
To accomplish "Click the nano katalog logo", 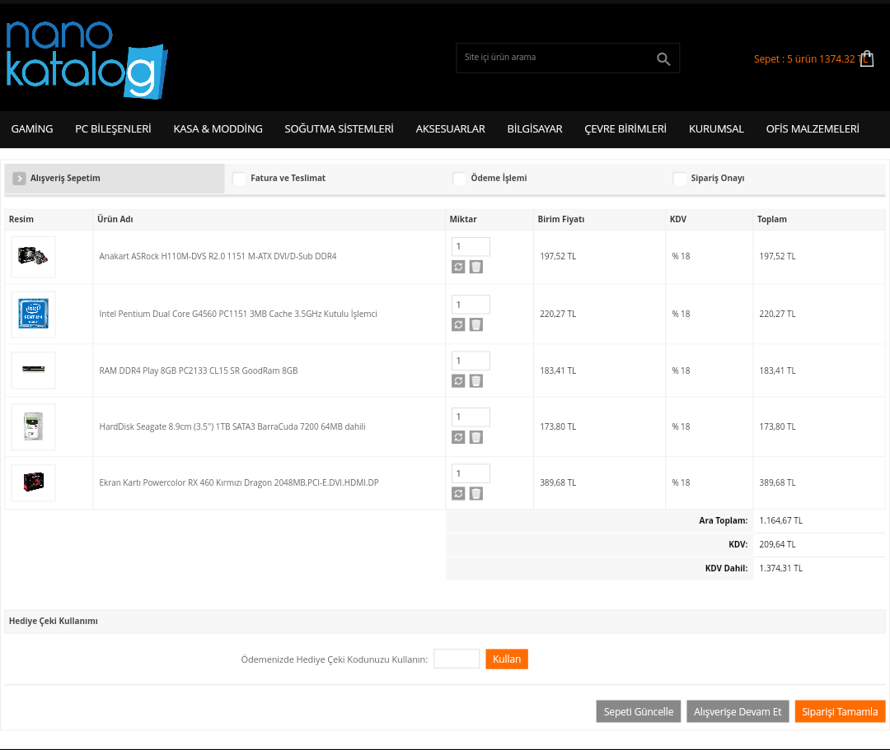I will point(87,59).
